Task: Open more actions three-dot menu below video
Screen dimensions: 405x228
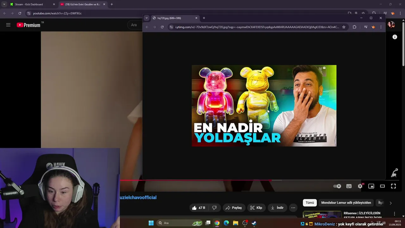Action: 293,208
